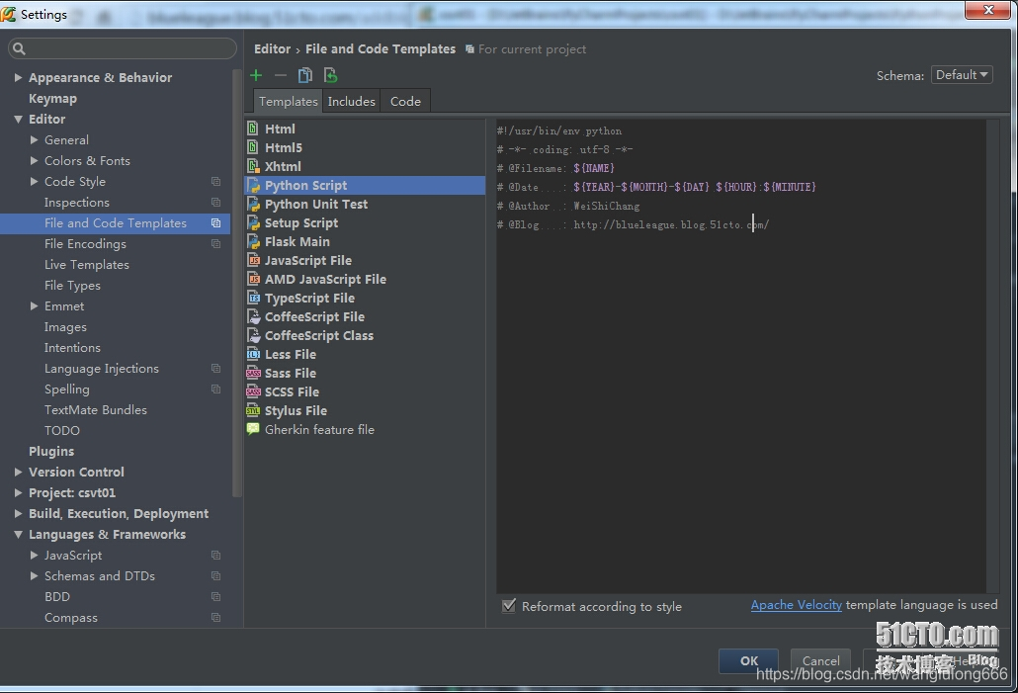Select the Python Unit Test icon
The height and width of the screenshot is (693, 1018).
point(253,204)
